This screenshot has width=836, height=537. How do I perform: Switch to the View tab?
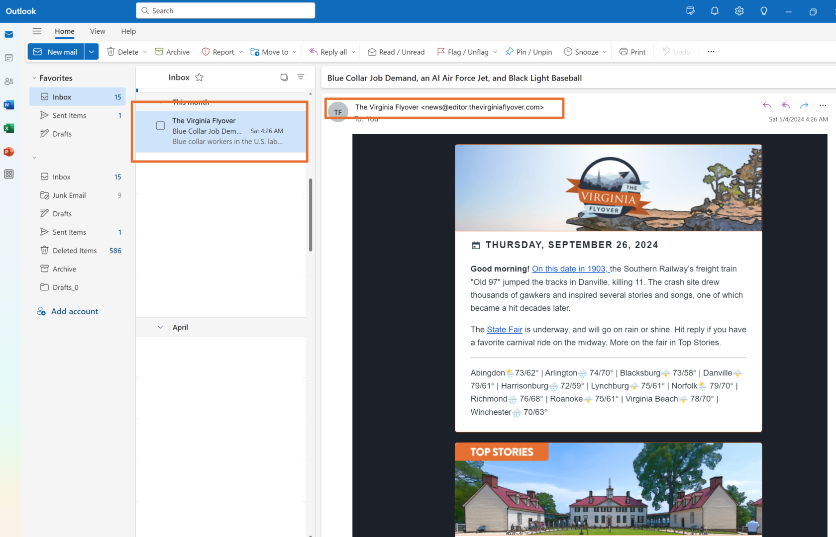coord(98,31)
